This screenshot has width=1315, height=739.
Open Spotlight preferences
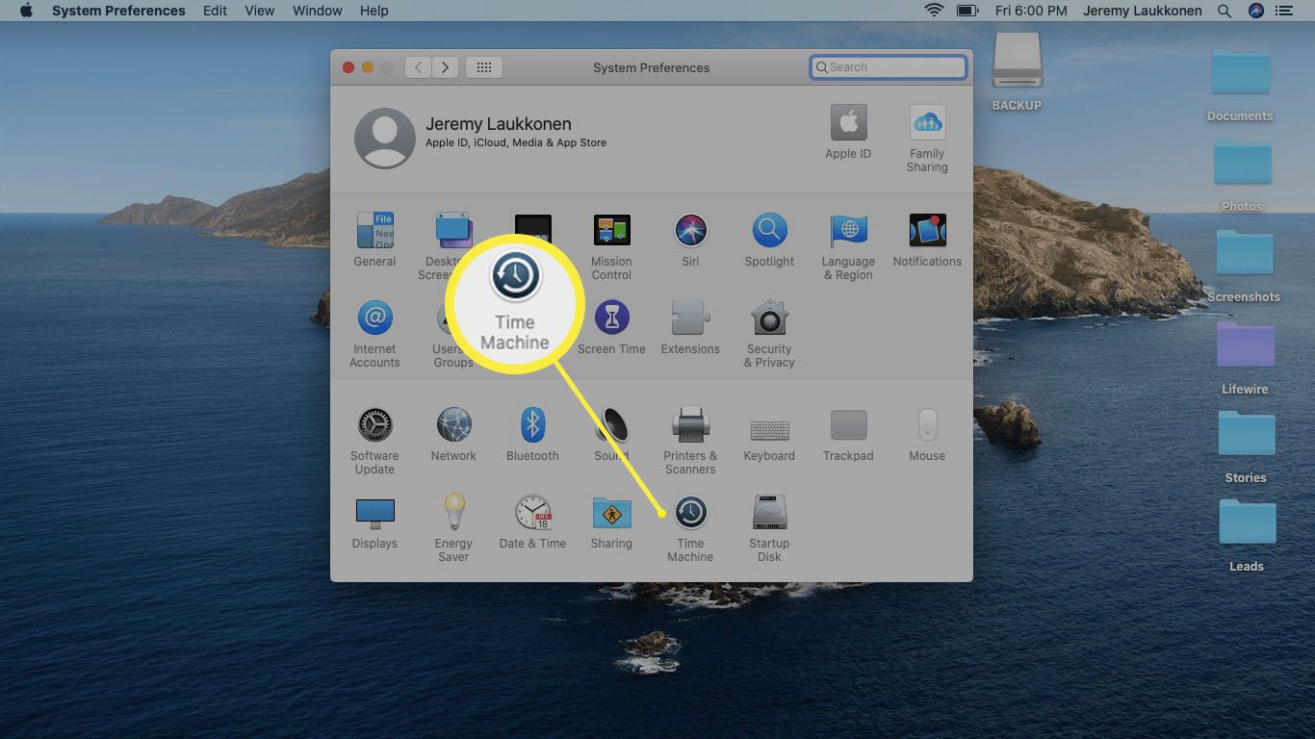769,231
